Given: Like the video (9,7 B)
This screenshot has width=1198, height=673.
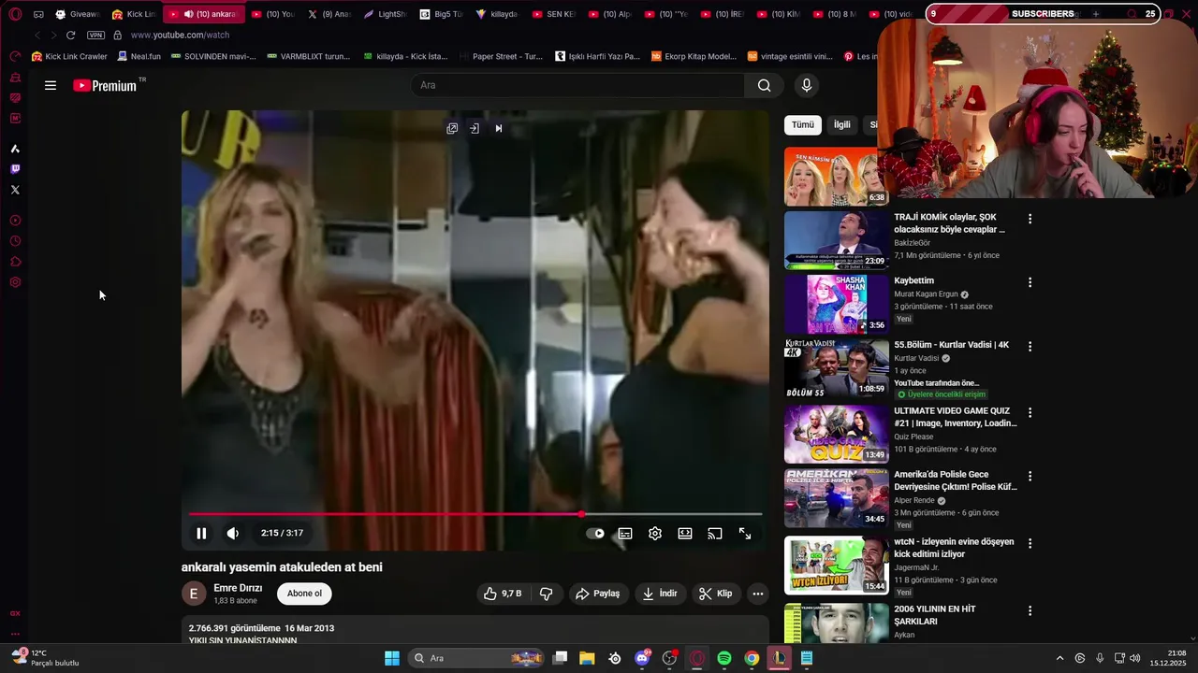Looking at the screenshot, I should 503,594.
